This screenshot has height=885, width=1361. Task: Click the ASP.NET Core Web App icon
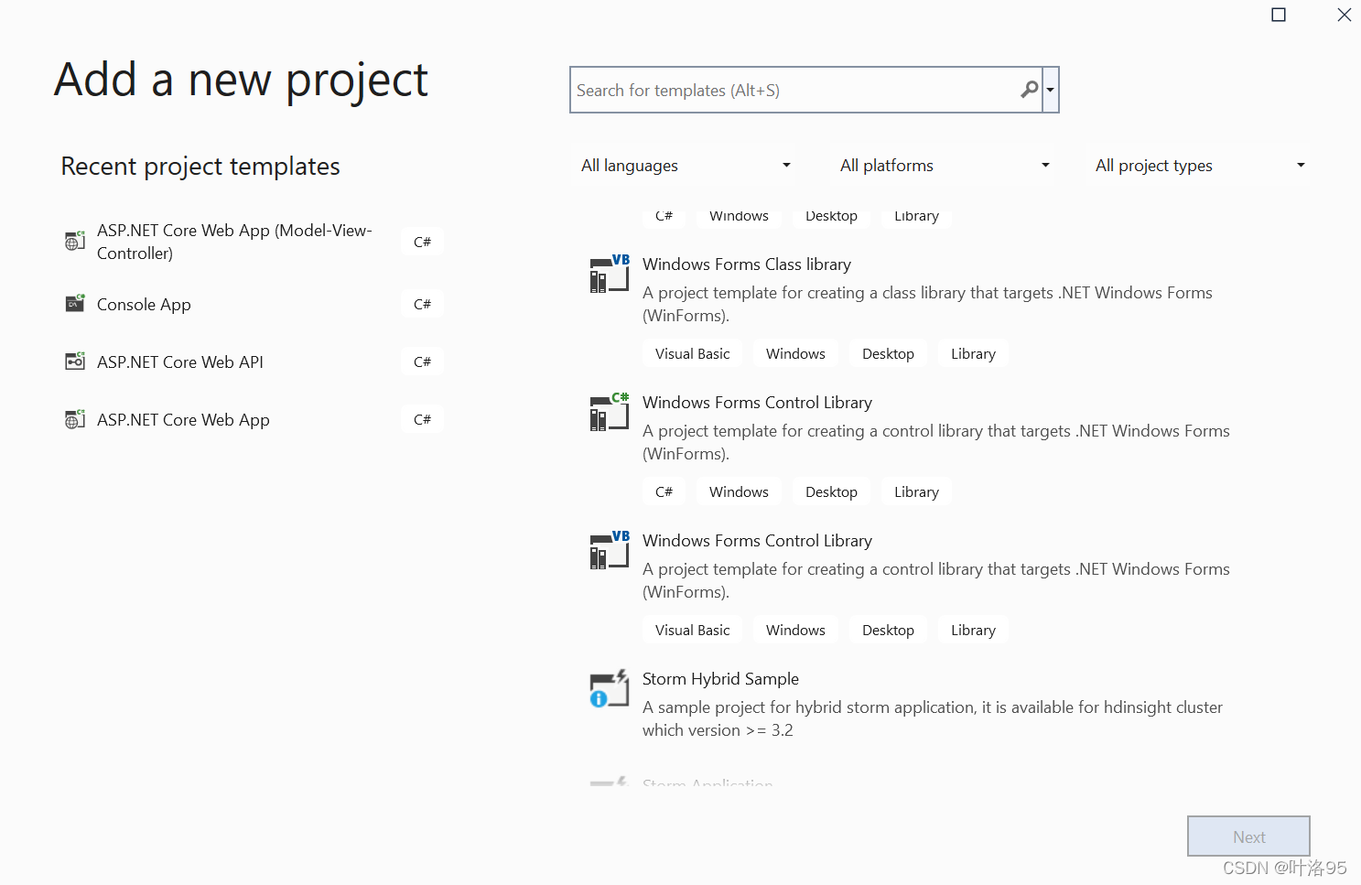coord(75,419)
